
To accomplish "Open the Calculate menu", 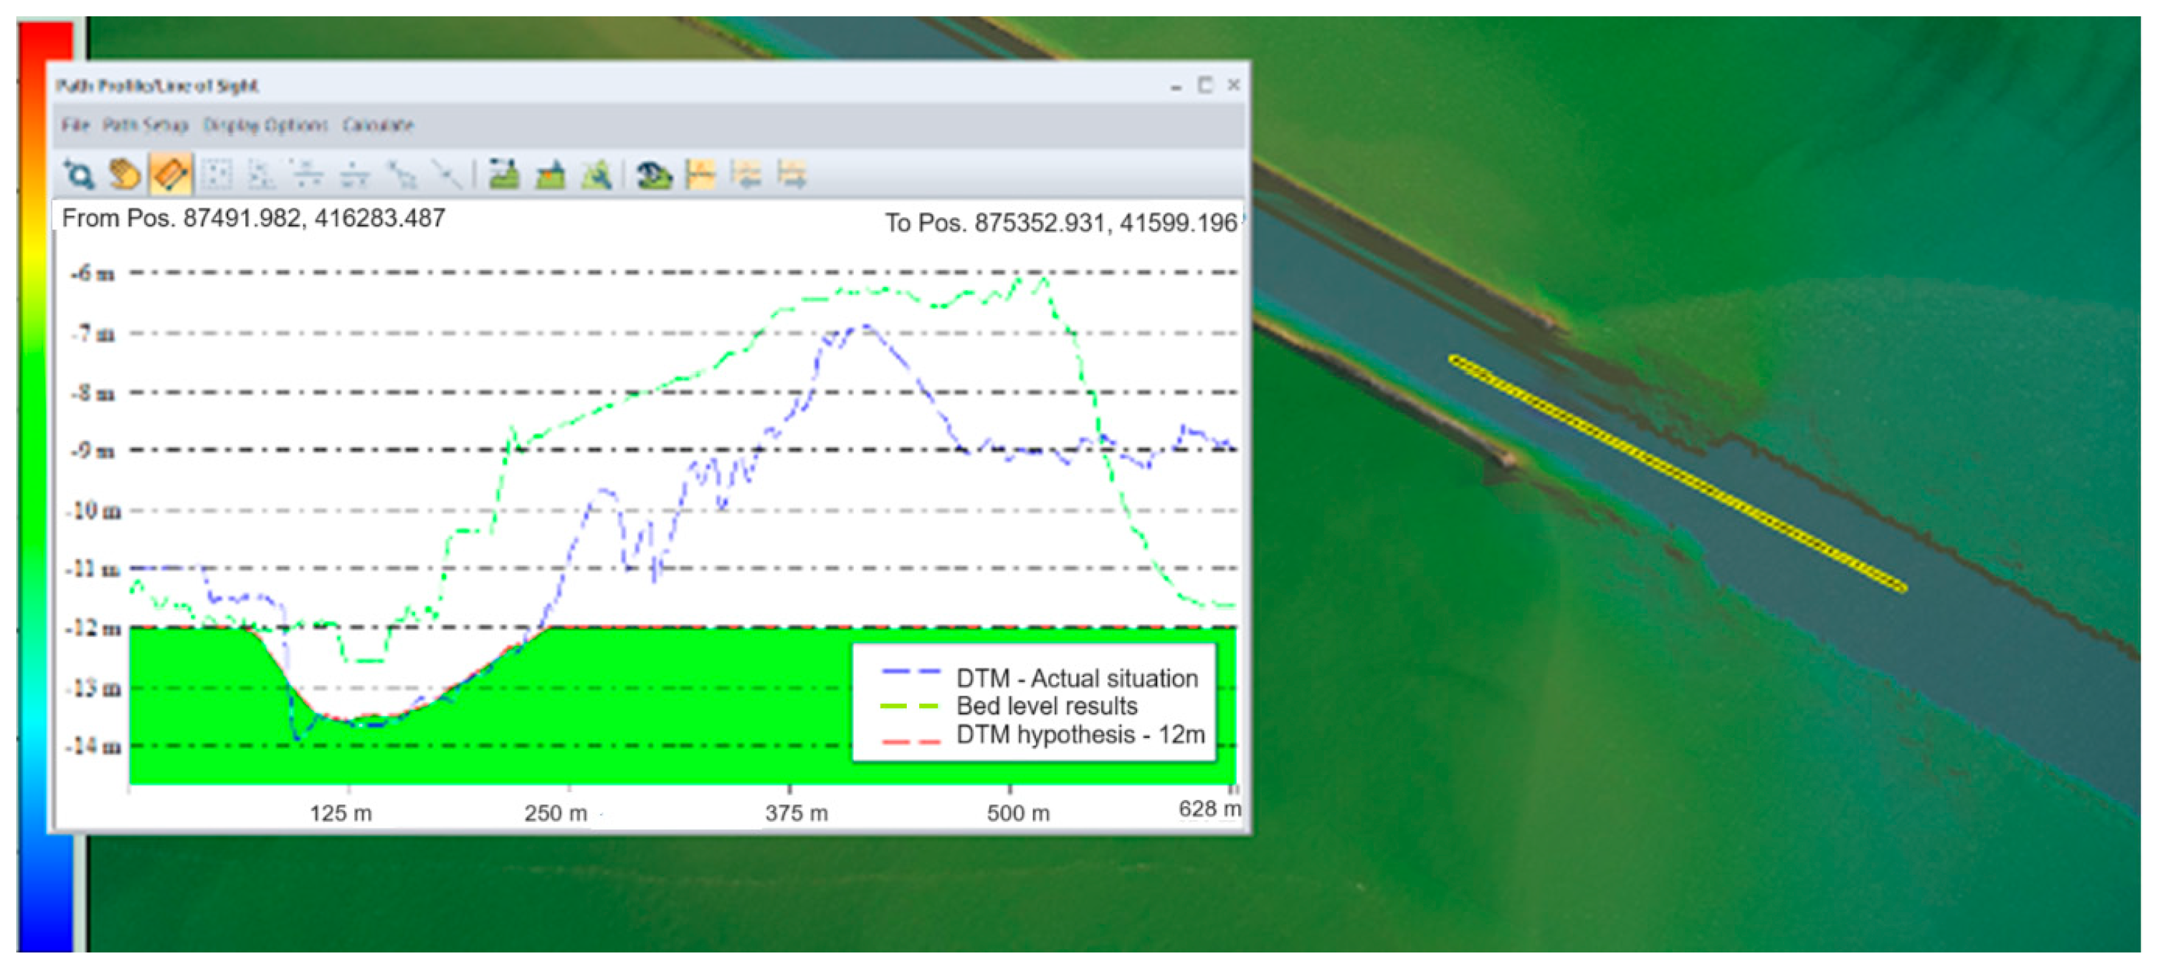I will 378,126.
